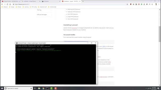Viewport: 161px width, 90px height.
Task: Click the microphone icon in taskbar search
Action: [31, 88]
